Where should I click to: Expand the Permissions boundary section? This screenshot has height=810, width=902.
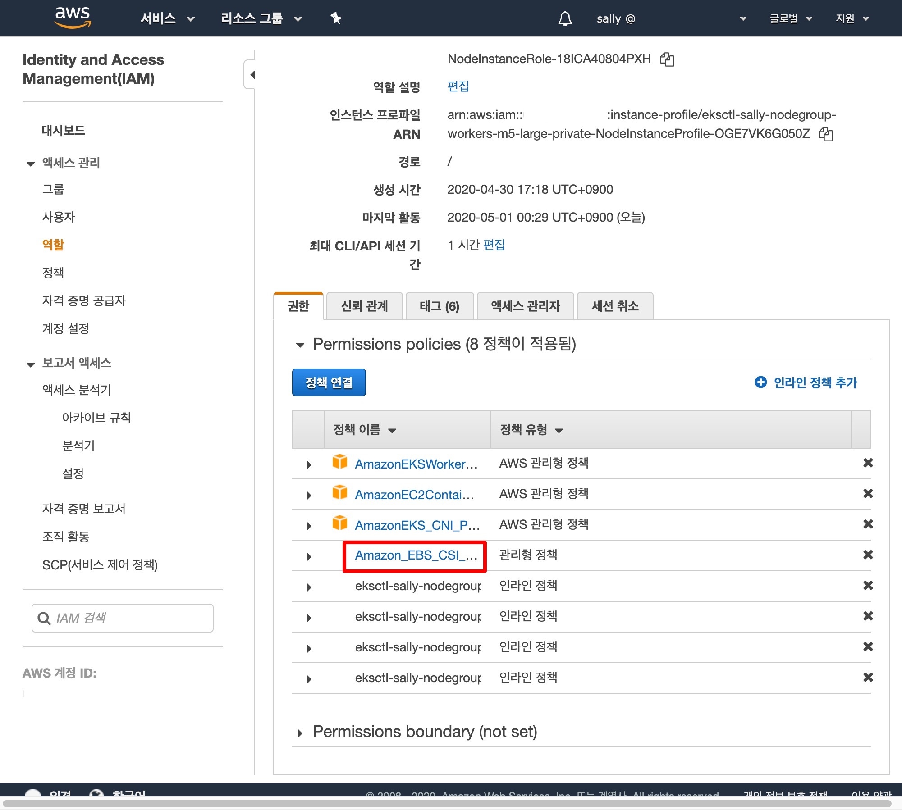[300, 733]
